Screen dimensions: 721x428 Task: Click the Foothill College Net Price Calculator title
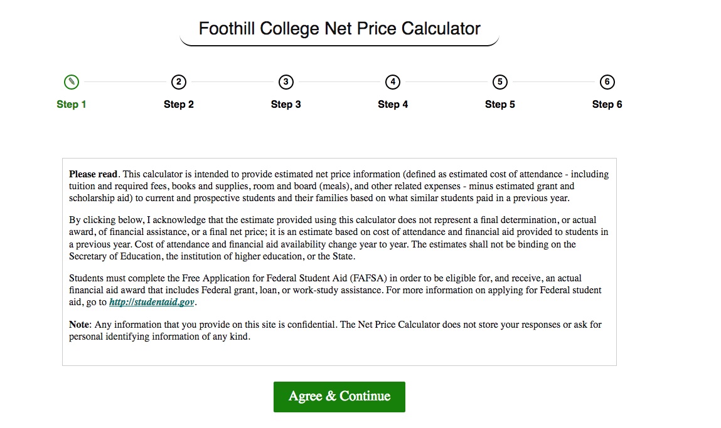point(339,29)
